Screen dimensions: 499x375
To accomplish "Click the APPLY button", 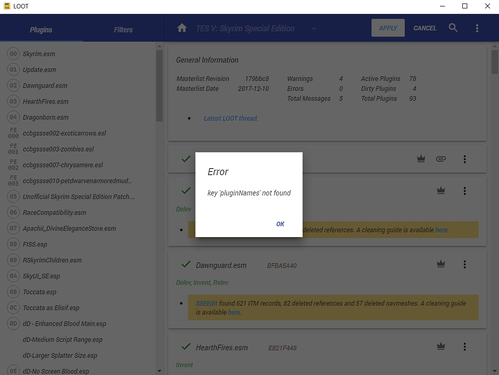I will [x=388, y=28].
